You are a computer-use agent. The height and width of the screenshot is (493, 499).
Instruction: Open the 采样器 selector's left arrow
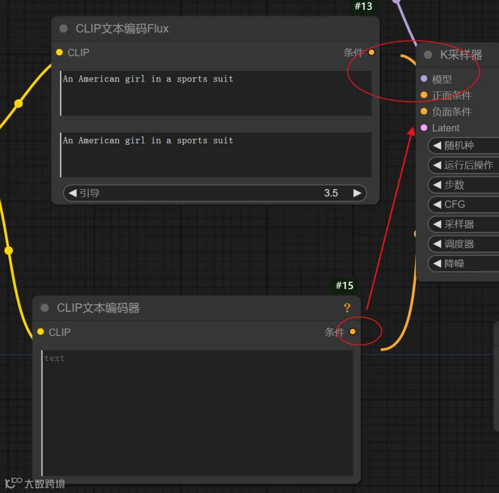pyautogui.click(x=437, y=224)
